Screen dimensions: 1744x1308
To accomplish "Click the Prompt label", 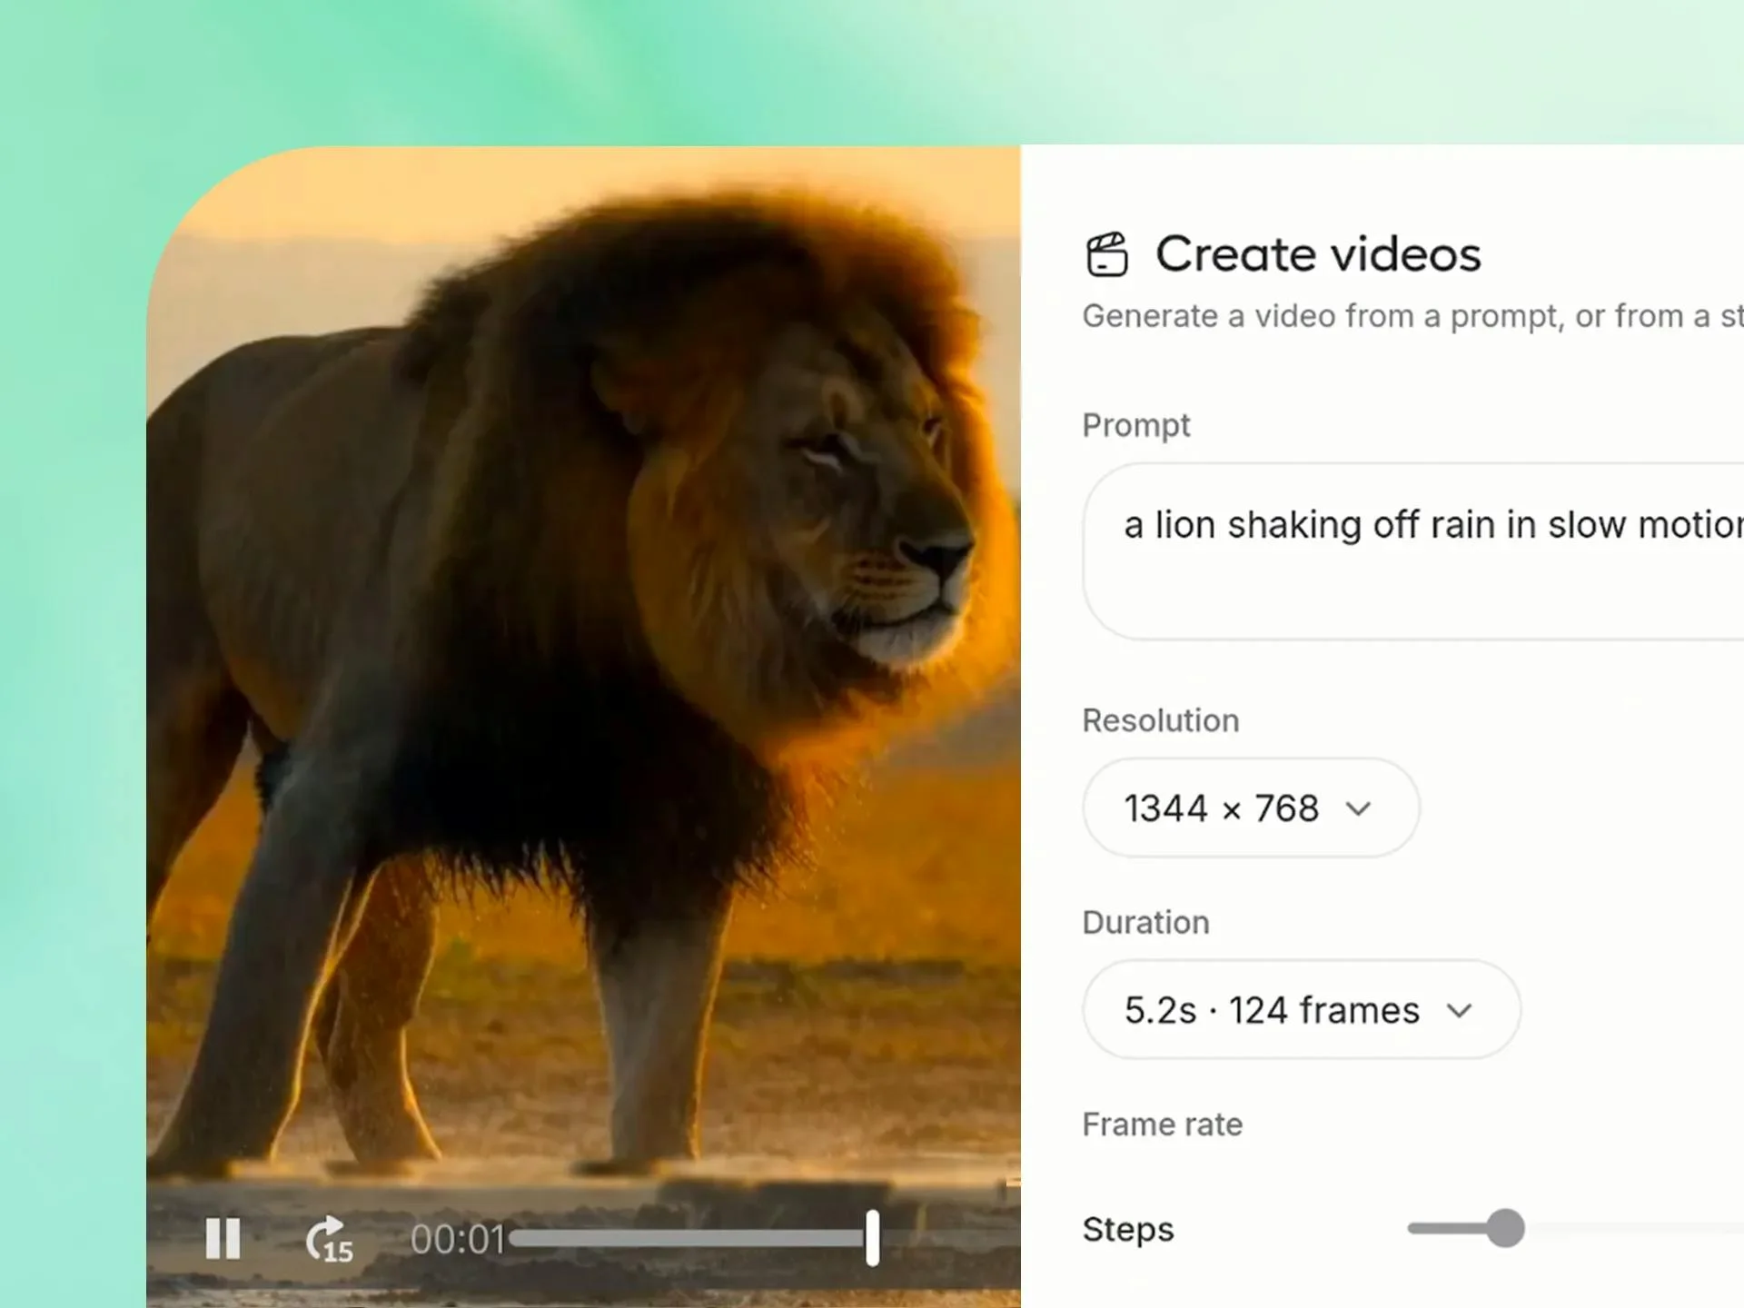I will (1135, 425).
